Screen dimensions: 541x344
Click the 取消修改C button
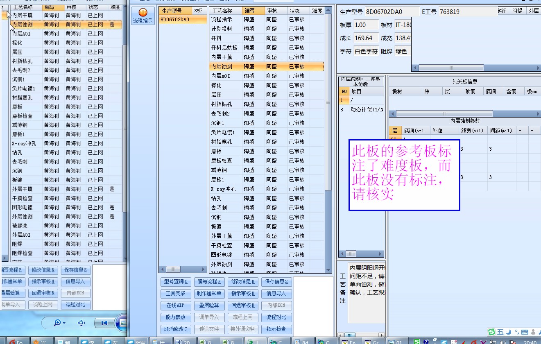click(175, 329)
